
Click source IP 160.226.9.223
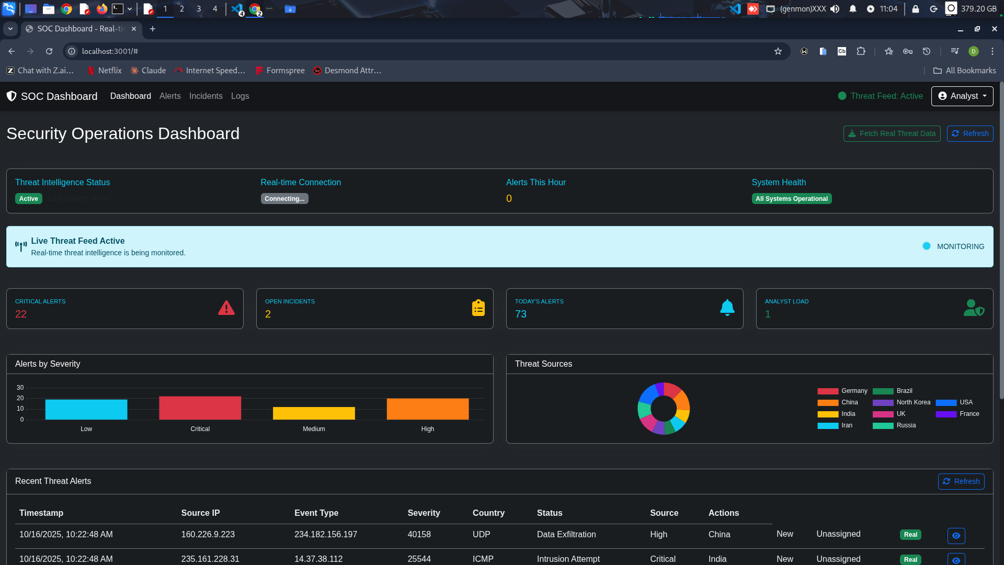pyautogui.click(x=208, y=535)
